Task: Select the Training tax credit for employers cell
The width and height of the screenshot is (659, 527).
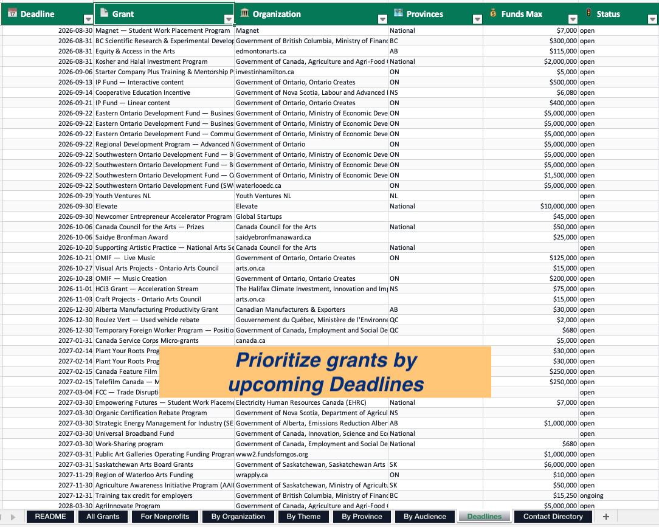Action: click(x=164, y=496)
